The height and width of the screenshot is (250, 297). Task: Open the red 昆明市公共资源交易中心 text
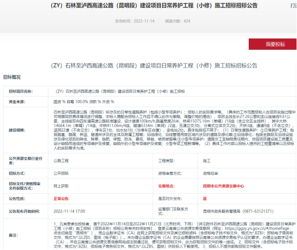point(224,186)
